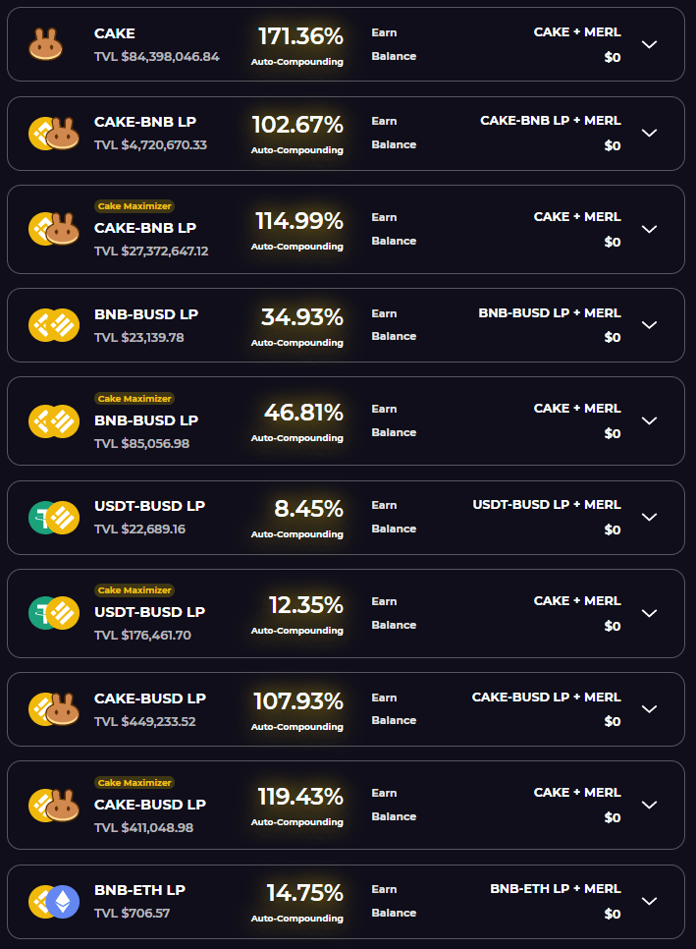Click the CAKE-BUSD LP pair icon
The height and width of the screenshot is (949, 696).
(53, 708)
